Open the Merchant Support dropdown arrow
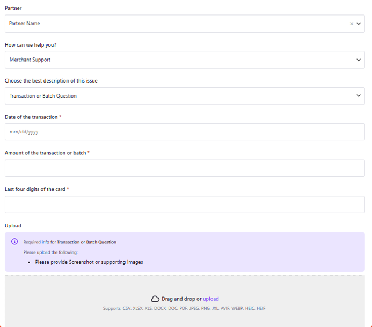Image resolution: width=372 pixels, height=327 pixels. click(x=359, y=60)
